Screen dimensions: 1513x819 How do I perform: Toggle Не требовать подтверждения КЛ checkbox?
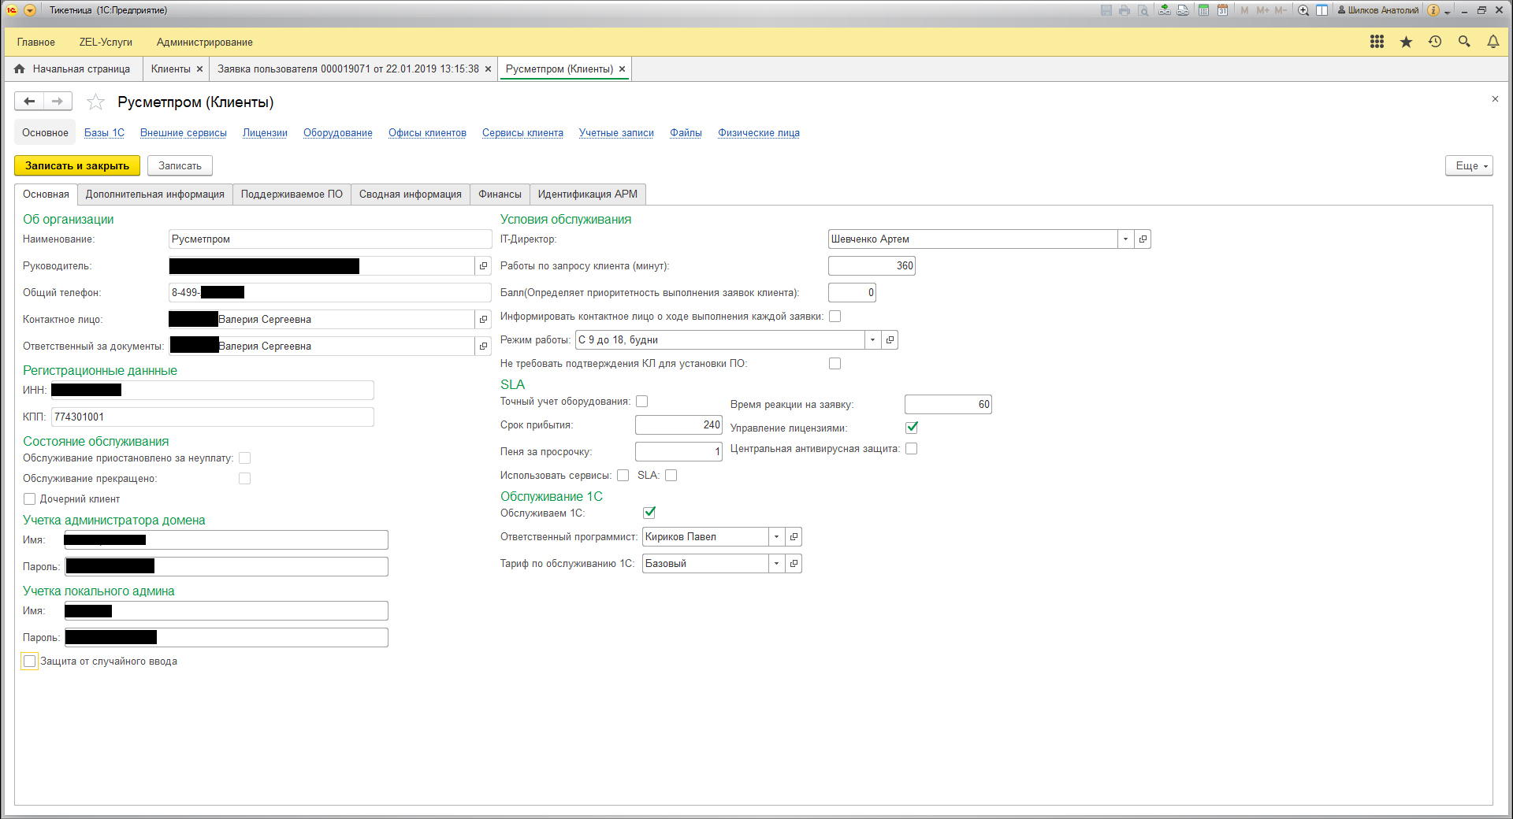[835, 364]
